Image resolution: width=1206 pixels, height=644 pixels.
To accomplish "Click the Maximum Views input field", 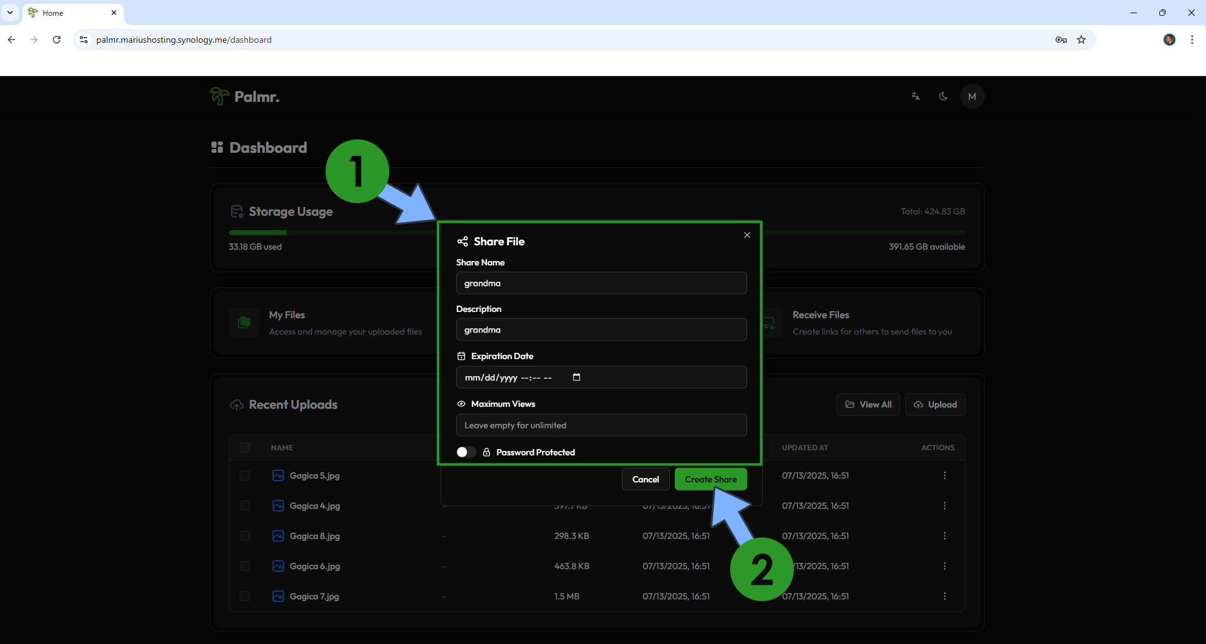I will (x=601, y=425).
